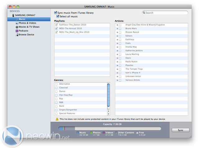Open Movies & TV Shows section
The height and width of the screenshot is (148, 199).
(29, 27)
